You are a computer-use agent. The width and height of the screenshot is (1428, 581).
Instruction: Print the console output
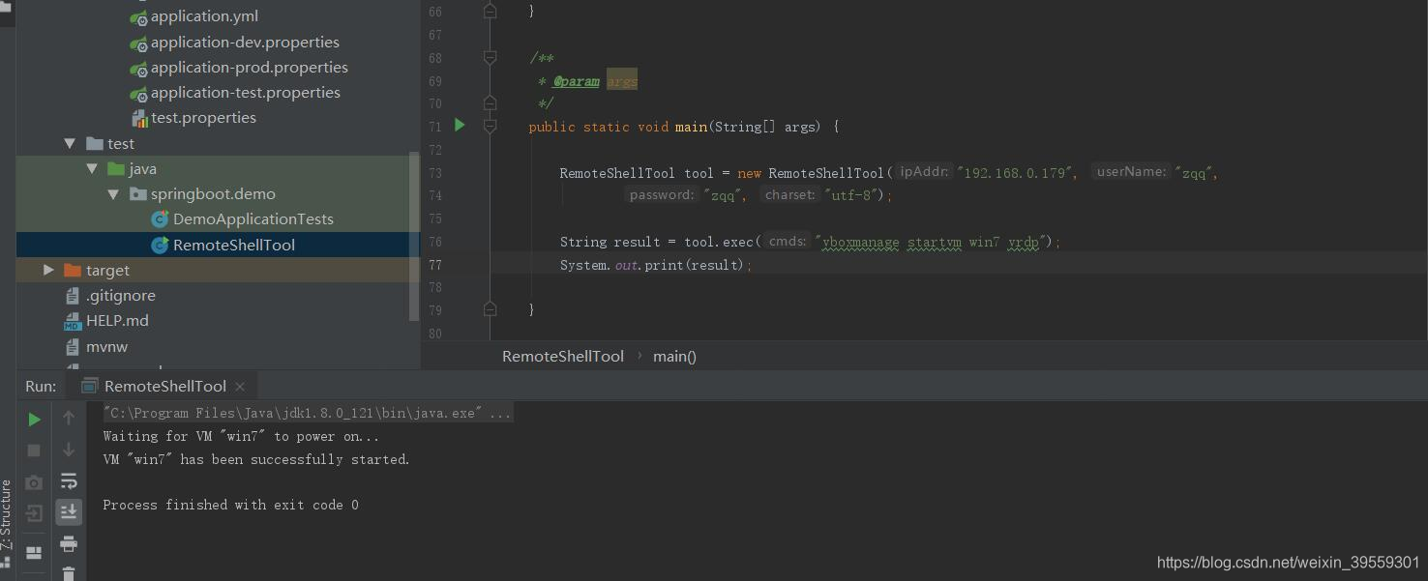pyautogui.click(x=68, y=543)
